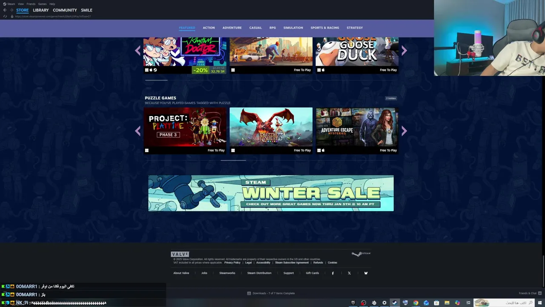Show previous games in top carousel
Screen dimensions: 545x307
138,51
